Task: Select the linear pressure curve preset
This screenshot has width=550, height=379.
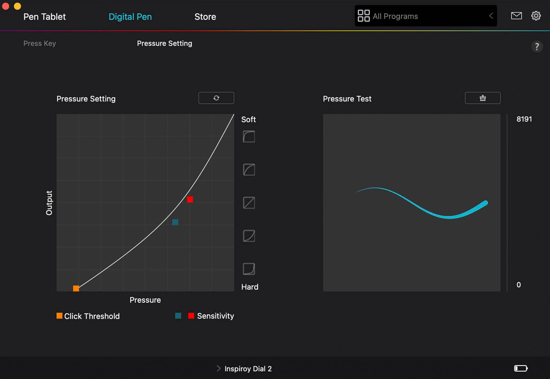Action: click(249, 203)
